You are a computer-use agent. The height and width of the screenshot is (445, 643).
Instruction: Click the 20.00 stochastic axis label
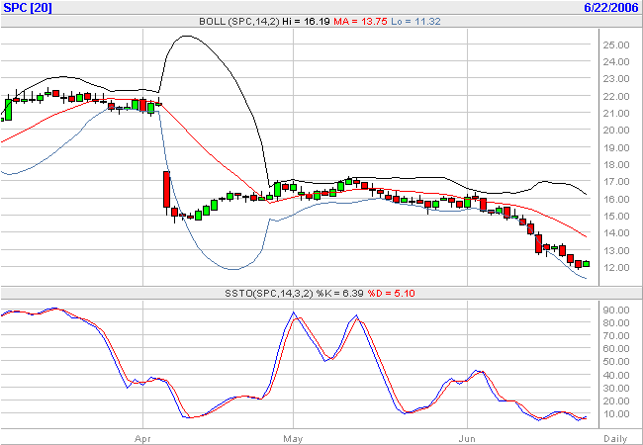pyautogui.click(x=616, y=400)
